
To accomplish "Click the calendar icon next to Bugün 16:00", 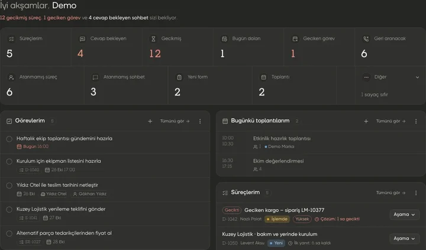I will pyautogui.click(x=19, y=147).
